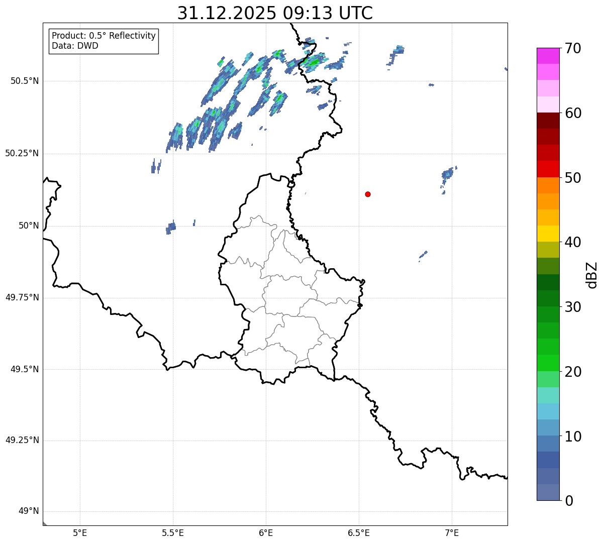Viewport: 604px width, 543px height.
Task: Click the bright green colorbar segment above 20
Action: pyautogui.click(x=548, y=363)
